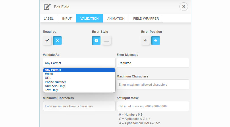Click the Set Input Mask label
The height and width of the screenshot is (127, 230).
tap(127, 98)
